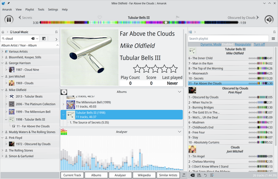Rate the track one star

click(x=137, y=69)
